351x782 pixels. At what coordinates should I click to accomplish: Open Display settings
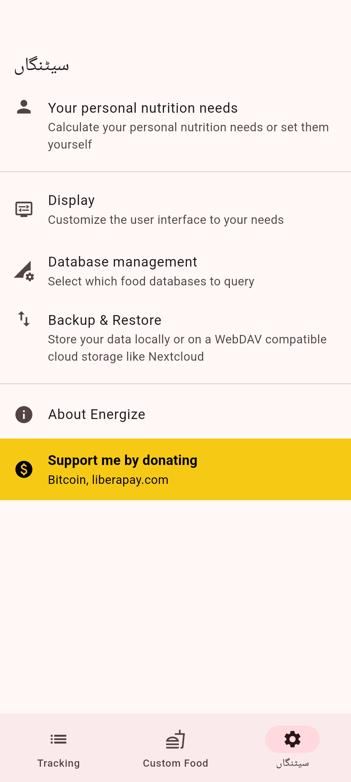pyautogui.click(x=71, y=200)
